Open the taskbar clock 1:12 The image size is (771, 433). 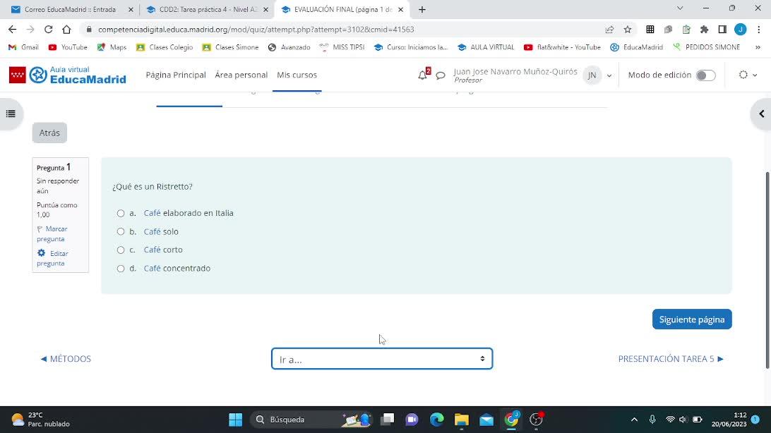tap(729, 420)
